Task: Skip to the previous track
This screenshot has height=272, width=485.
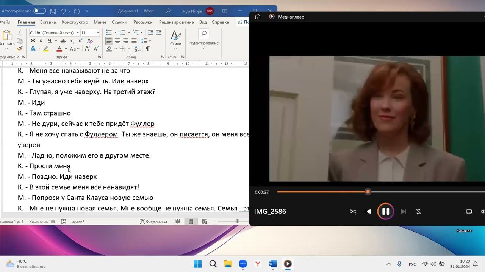Action: [x=368, y=212]
